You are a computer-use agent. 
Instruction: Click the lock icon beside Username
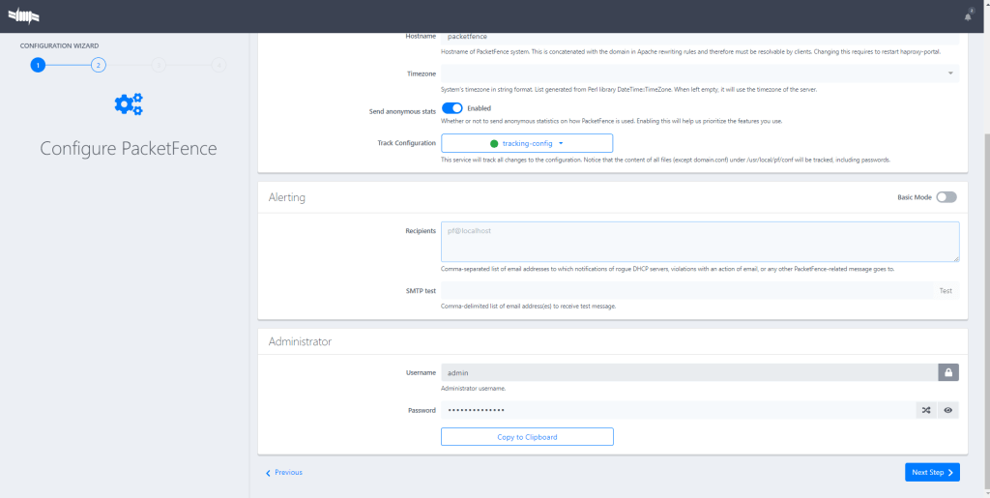pos(948,372)
